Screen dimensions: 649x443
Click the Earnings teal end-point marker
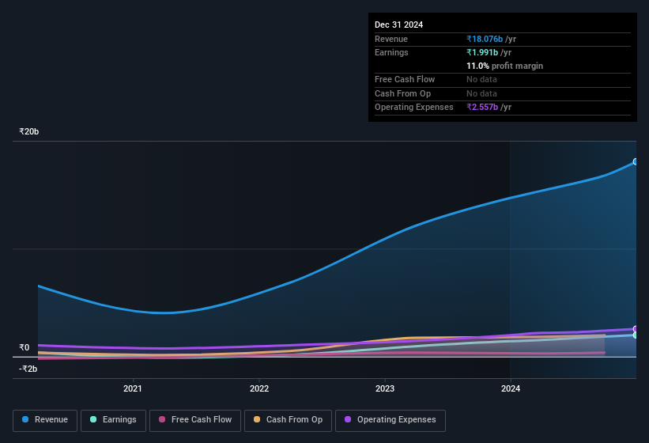636,335
